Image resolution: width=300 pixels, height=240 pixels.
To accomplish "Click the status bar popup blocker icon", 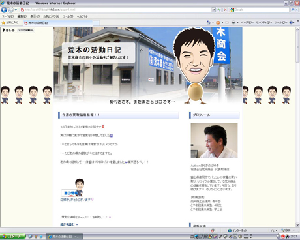I will pos(213,230).
